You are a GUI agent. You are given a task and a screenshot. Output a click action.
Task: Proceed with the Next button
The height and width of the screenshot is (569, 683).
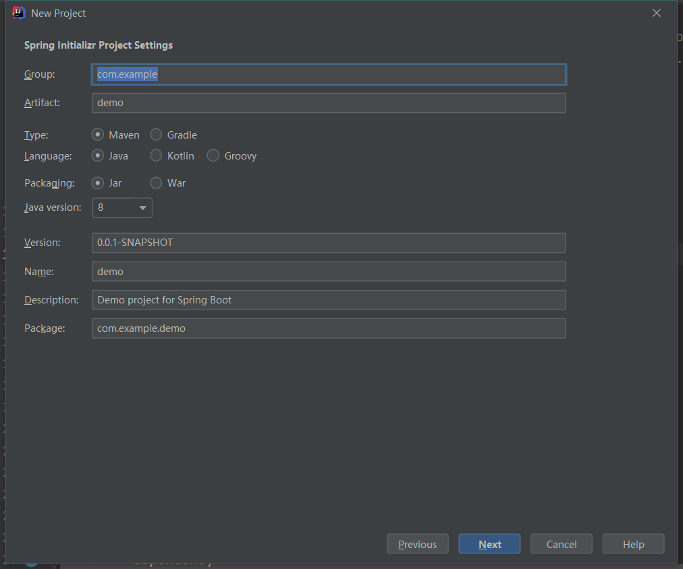pyautogui.click(x=489, y=544)
